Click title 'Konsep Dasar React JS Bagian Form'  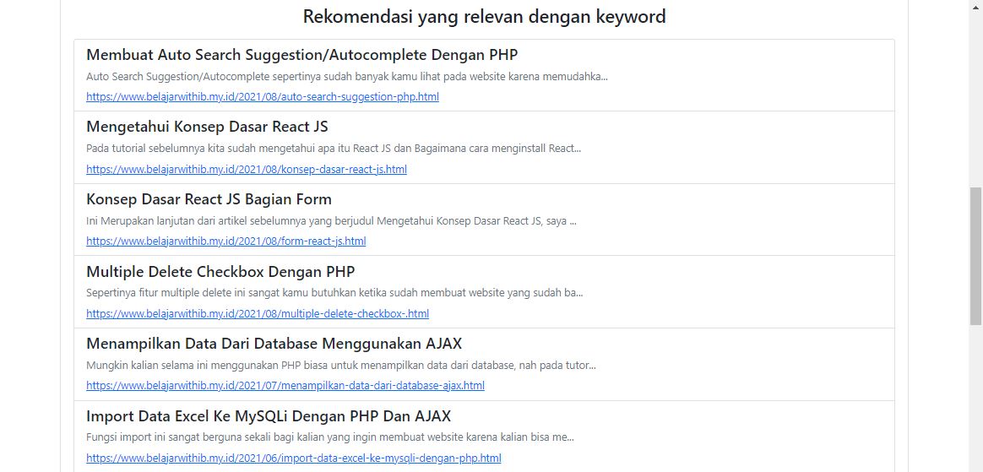209,199
